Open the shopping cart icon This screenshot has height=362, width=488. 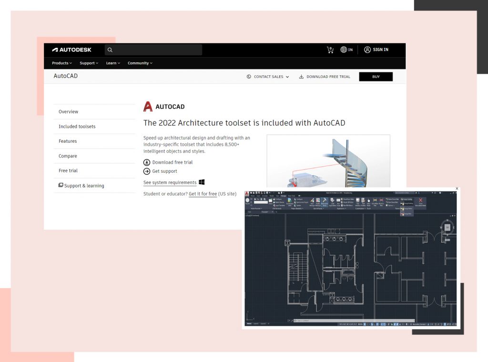pyautogui.click(x=330, y=50)
